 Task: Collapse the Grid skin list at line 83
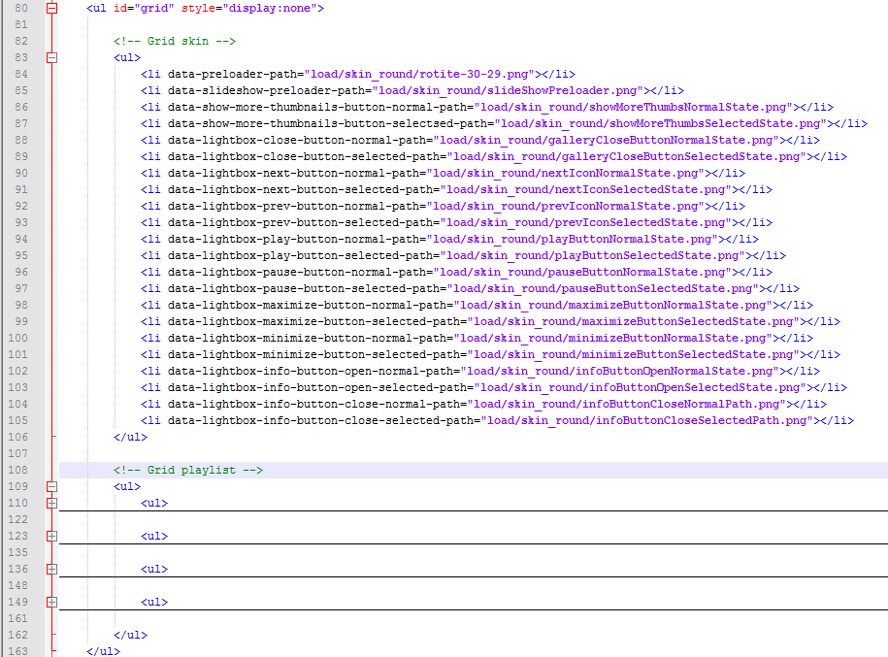coord(52,57)
